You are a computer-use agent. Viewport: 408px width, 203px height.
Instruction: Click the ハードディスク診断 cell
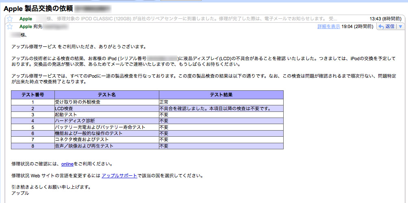(x=107, y=121)
